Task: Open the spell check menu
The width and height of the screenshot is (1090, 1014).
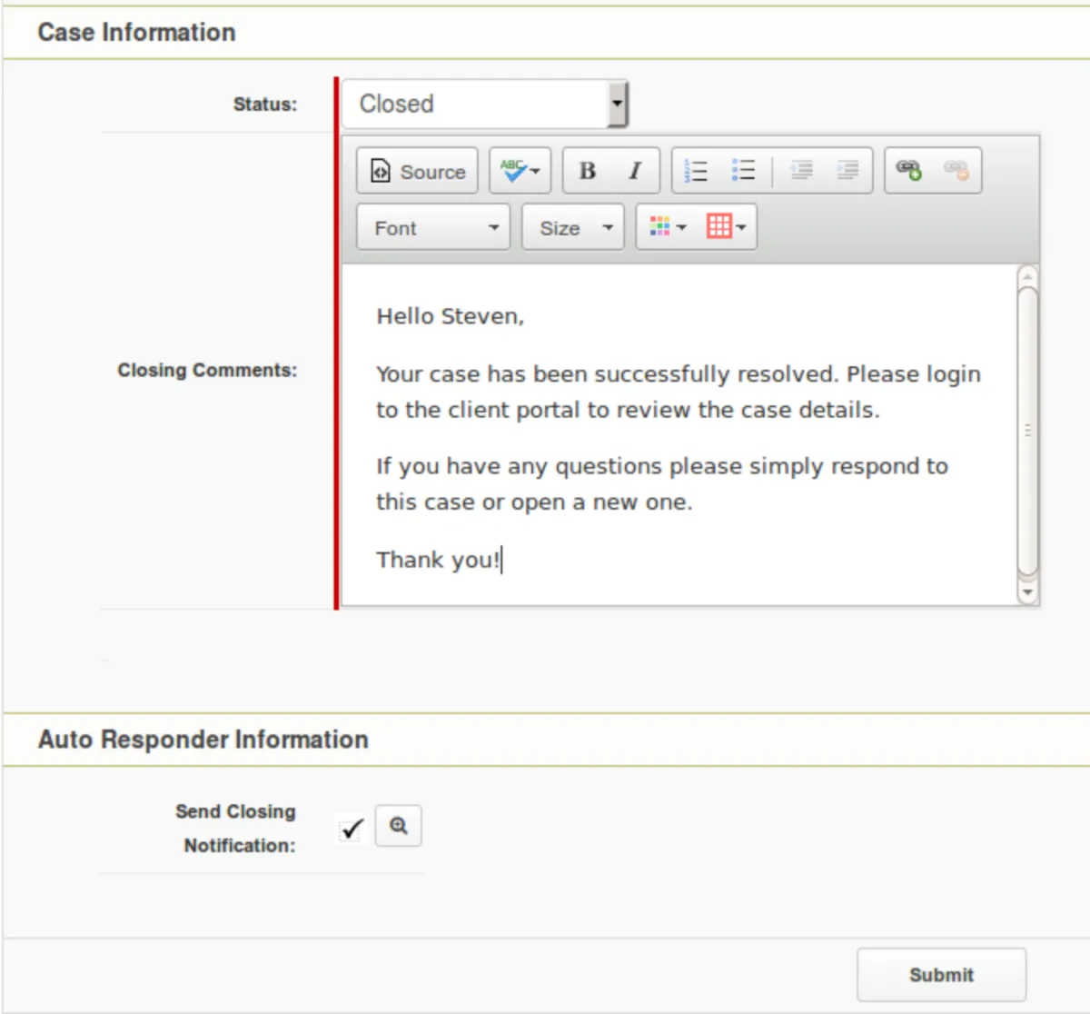Action: click(520, 171)
